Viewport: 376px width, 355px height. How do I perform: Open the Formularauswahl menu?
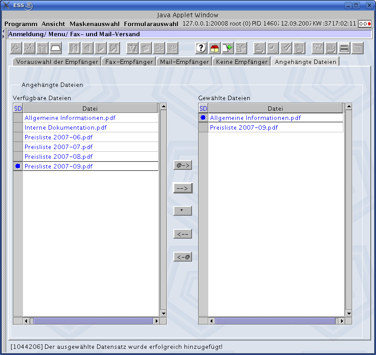click(151, 24)
